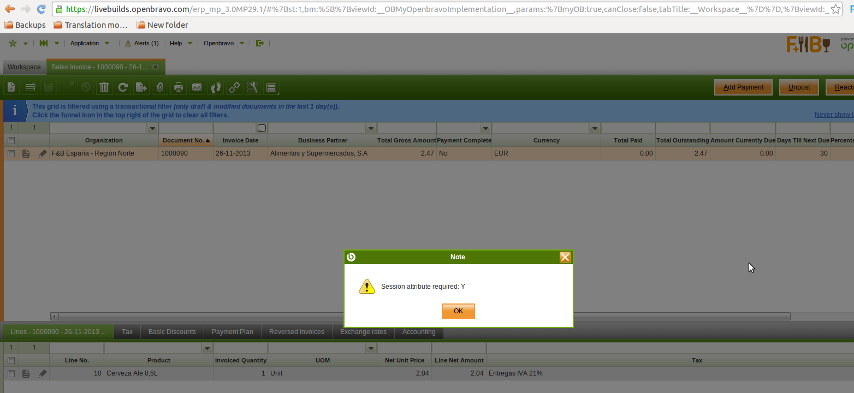Edit invoice 1000090 row with pencil
Viewport: 854px width, 393px height.
[43, 154]
